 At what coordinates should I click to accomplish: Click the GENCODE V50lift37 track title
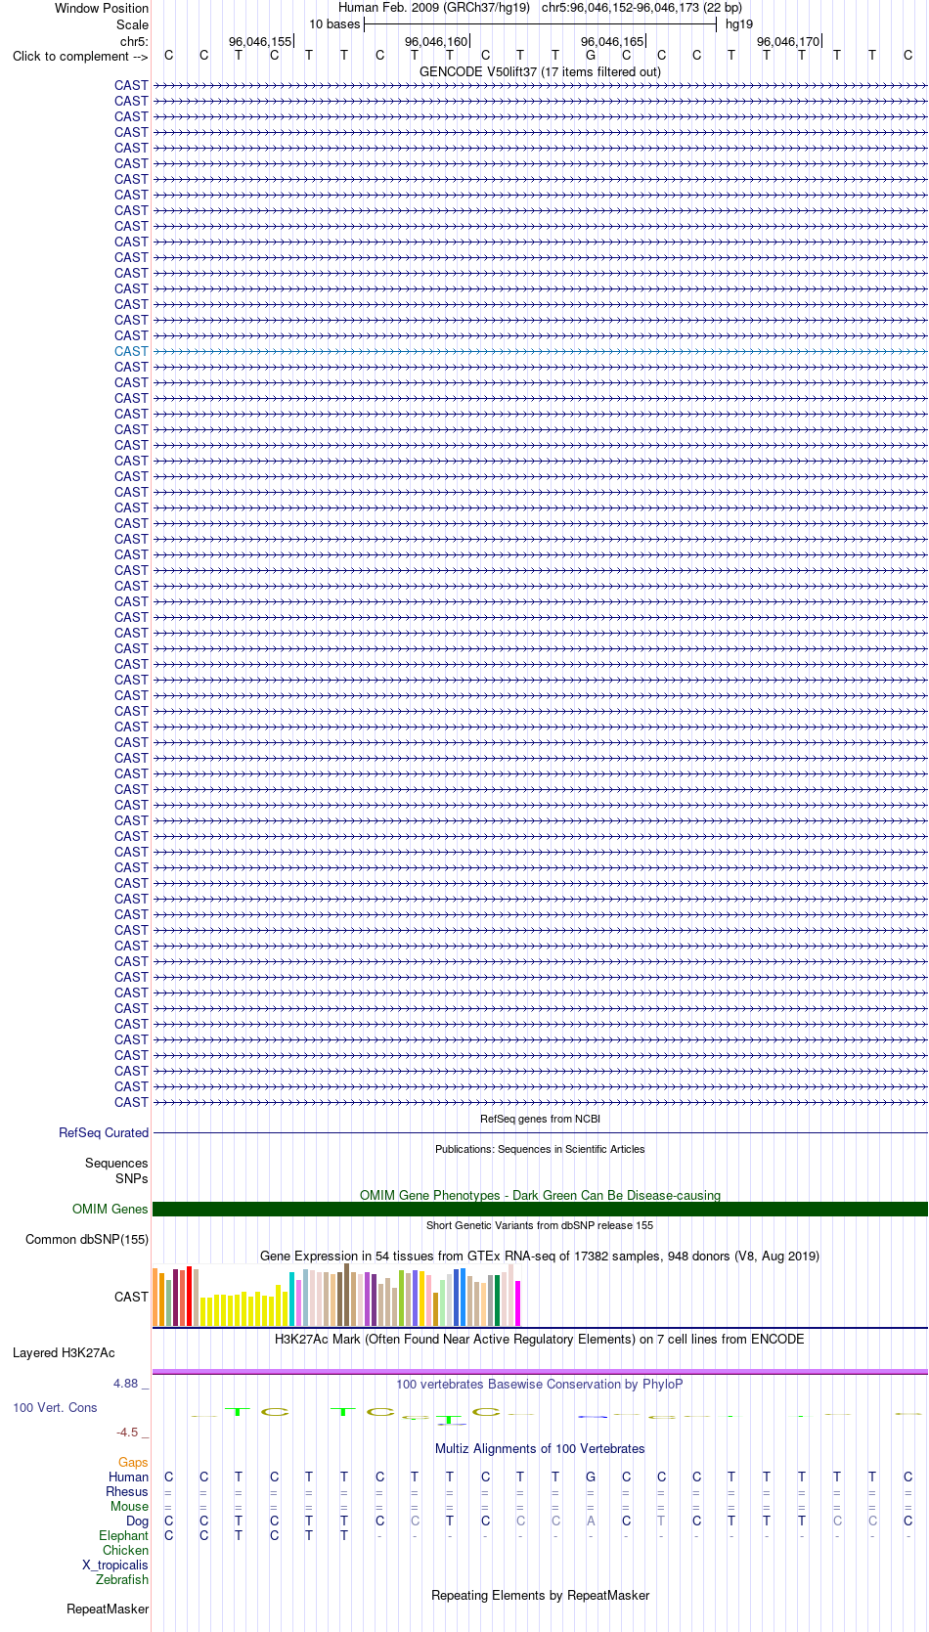pyautogui.click(x=540, y=71)
